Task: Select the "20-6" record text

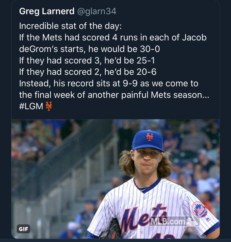Action: [146, 72]
